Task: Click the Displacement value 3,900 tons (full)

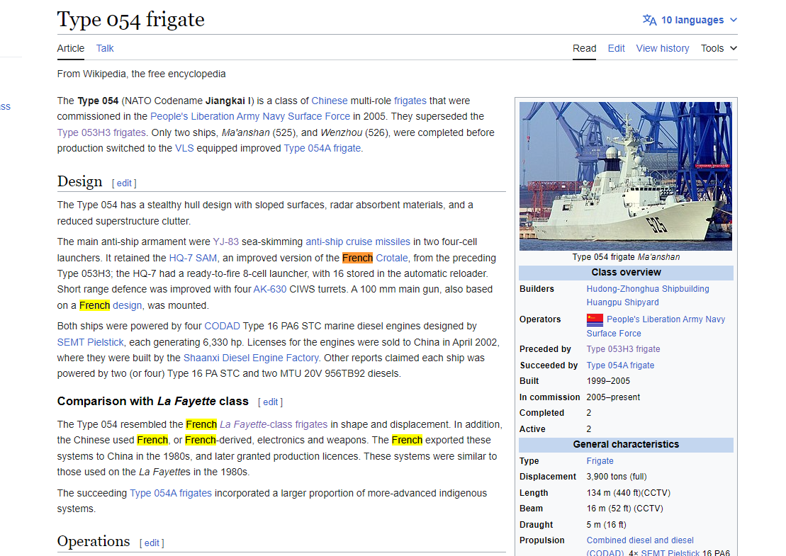Action: (617, 477)
